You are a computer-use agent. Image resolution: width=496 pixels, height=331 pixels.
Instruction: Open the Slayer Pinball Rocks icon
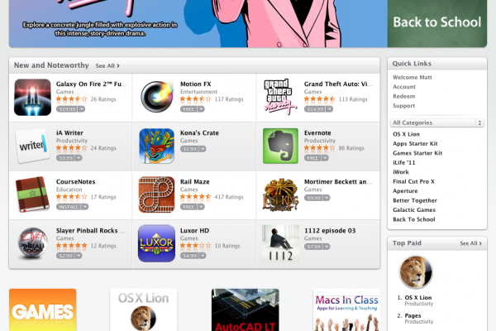click(x=32, y=243)
